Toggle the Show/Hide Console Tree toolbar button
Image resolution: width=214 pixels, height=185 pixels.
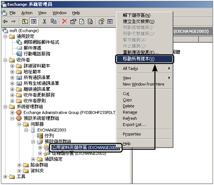click(x=34, y=21)
